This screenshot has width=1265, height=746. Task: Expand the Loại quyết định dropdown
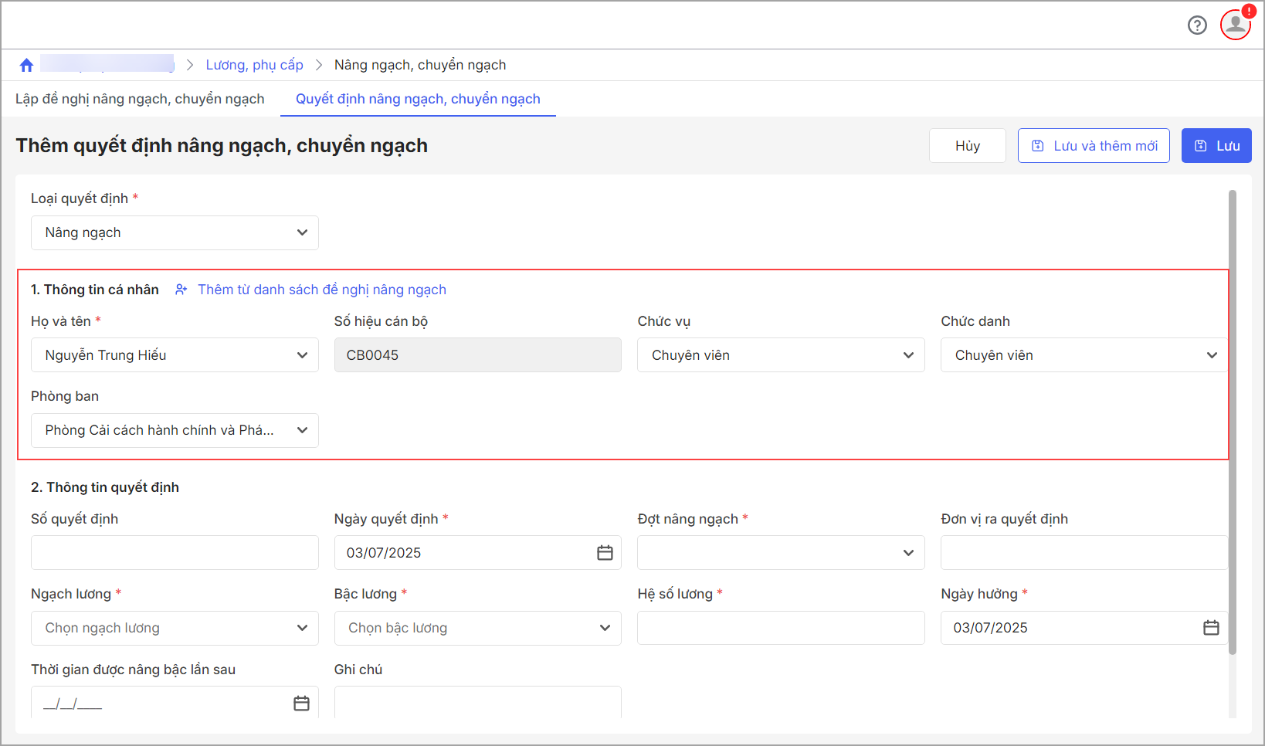click(x=175, y=232)
